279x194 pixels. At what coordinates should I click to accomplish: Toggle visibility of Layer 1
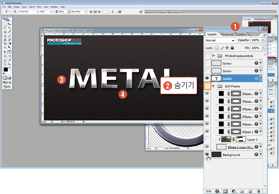click(207, 139)
